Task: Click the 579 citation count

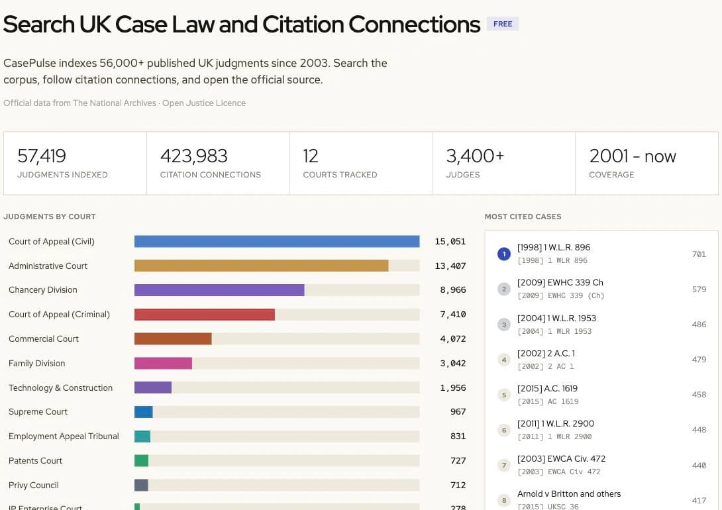Action: point(699,289)
